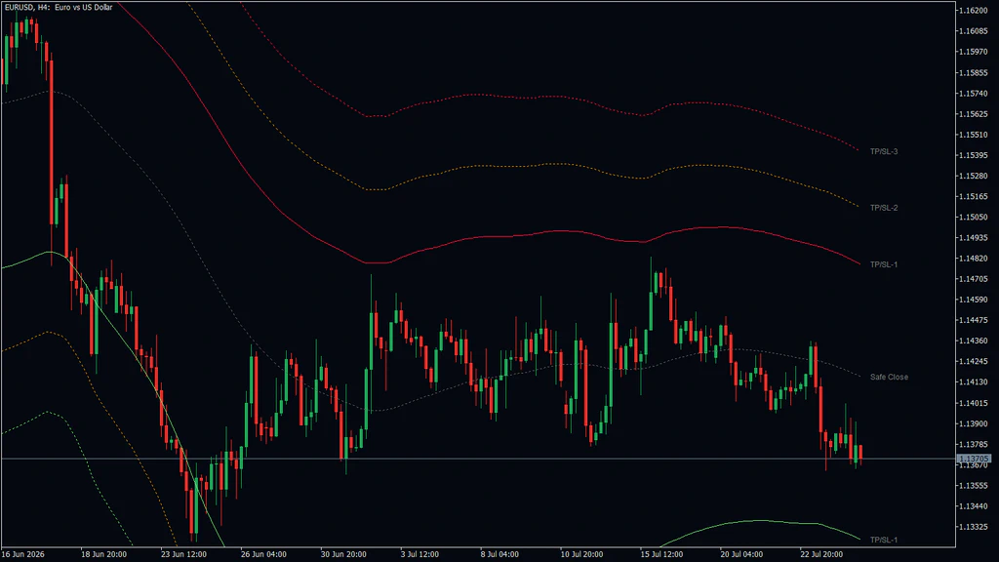Viewport: 999px width, 562px height.
Task: Click the 22 Jul 20:00 time label
Action: coord(821,554)
